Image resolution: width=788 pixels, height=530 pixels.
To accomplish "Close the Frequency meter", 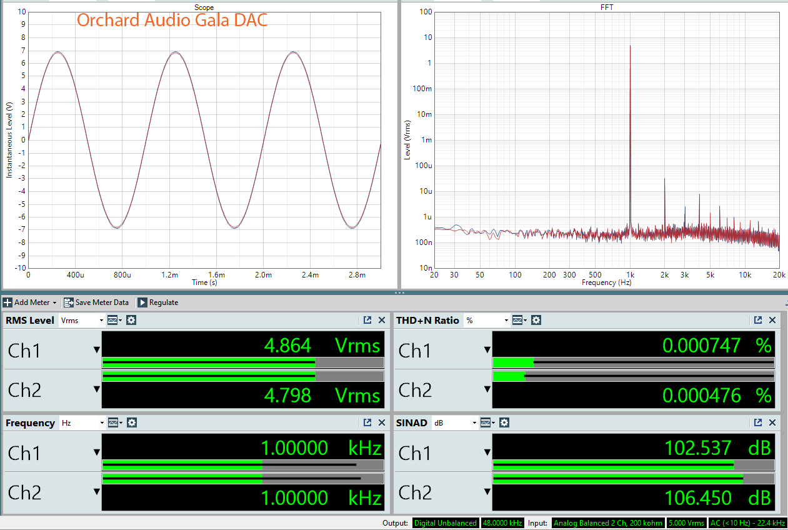I will tap(382, 422).
